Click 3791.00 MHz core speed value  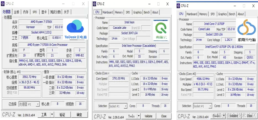[x=119, y=78]
